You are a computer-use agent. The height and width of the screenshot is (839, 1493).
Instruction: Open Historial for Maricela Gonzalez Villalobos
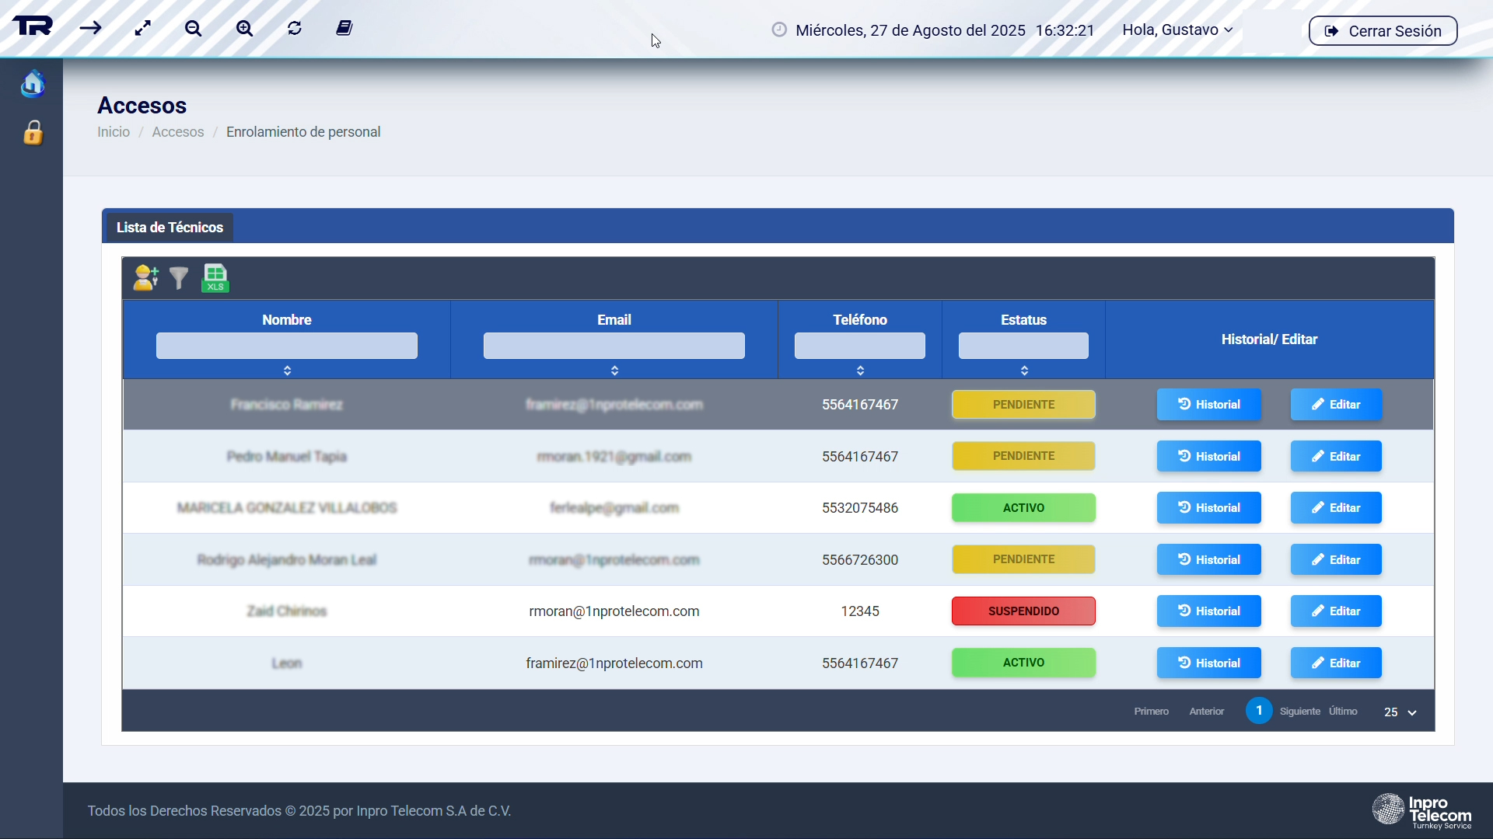coord(1208,508)
